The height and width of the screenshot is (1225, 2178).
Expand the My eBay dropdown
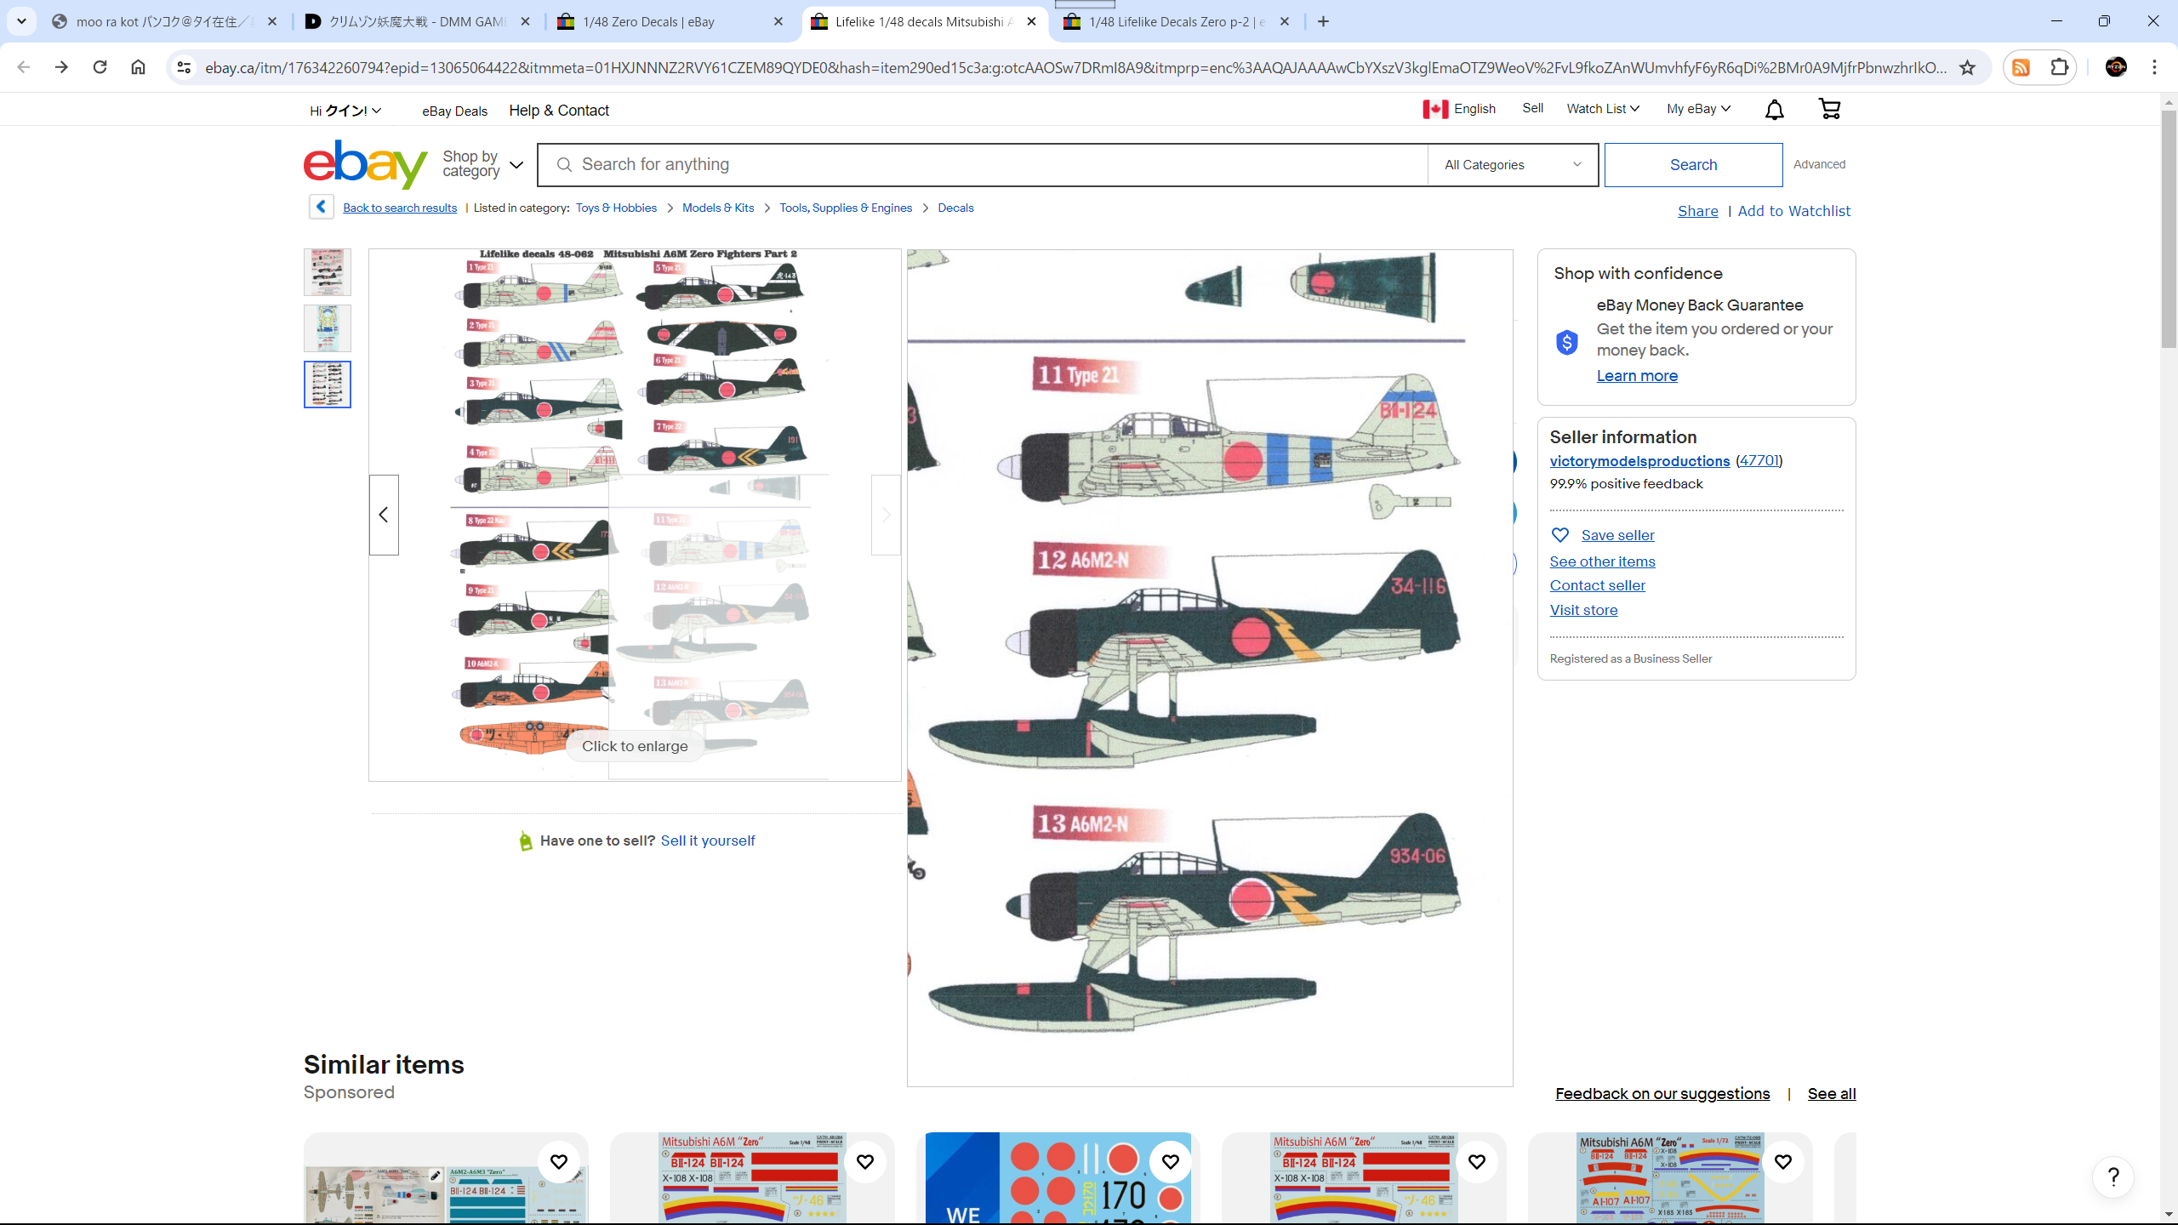(x=1698, y=109)
